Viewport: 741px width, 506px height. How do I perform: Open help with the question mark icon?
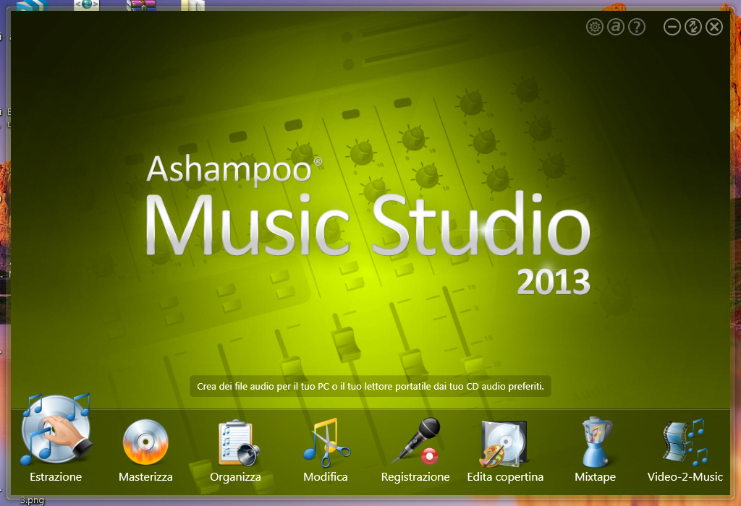tap(637, 27)
